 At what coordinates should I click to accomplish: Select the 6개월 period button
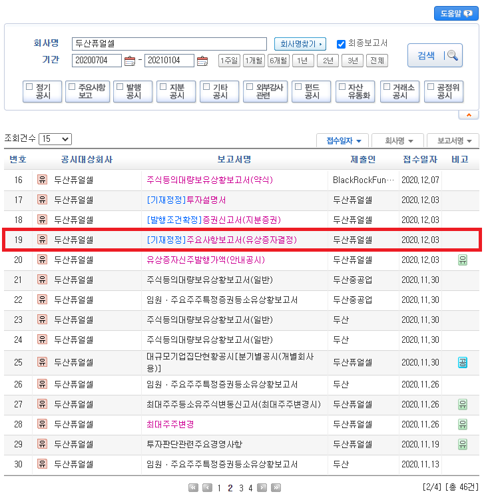pyautogui.click(x=278, y=61)
